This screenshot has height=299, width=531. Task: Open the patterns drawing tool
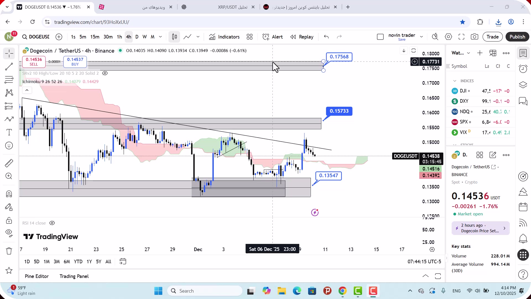click(x=9, y=93)
